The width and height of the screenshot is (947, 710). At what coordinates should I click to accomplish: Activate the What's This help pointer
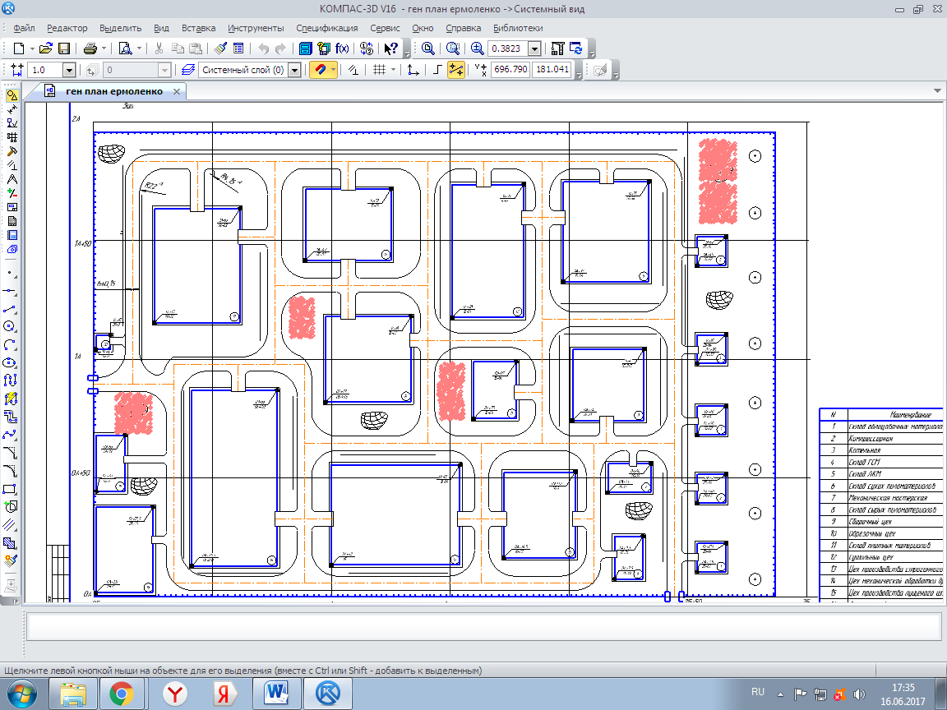coord(390,48)
